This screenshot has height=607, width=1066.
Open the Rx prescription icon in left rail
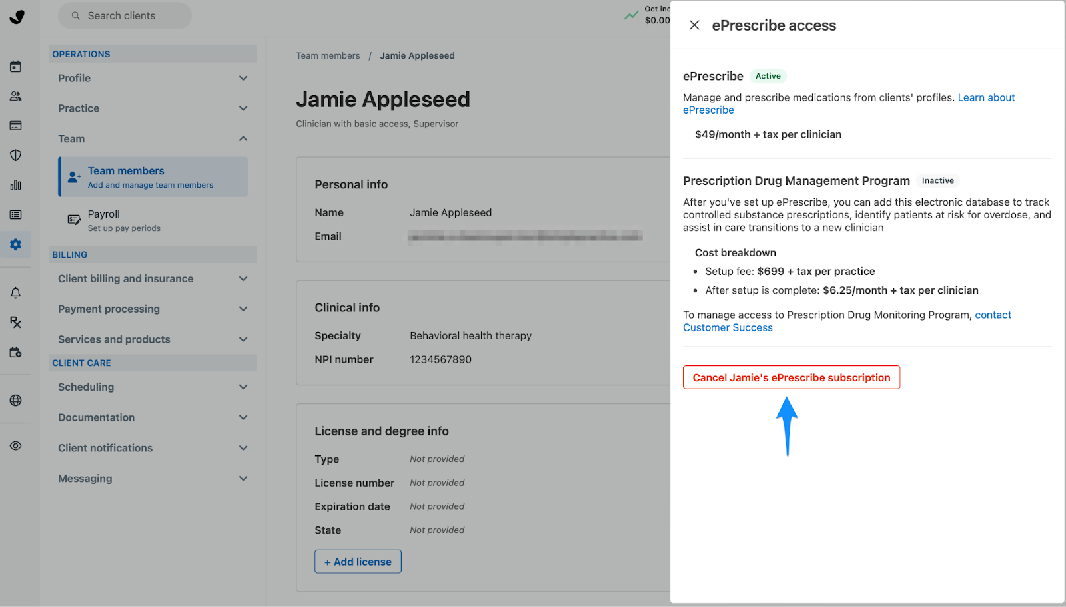coord(16,323)
